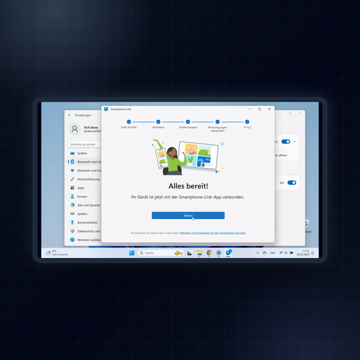Open Settings gear on taskbar
Screen dimensions: 360x360
coord(219,253)
